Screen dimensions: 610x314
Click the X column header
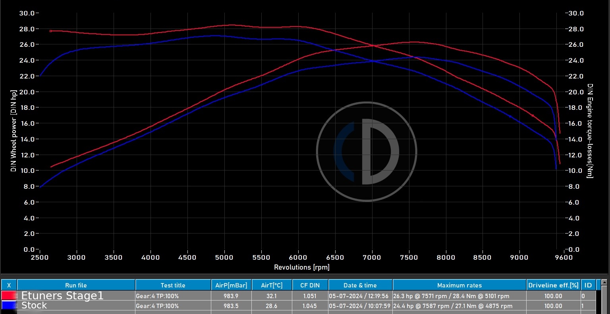[9, 285]
